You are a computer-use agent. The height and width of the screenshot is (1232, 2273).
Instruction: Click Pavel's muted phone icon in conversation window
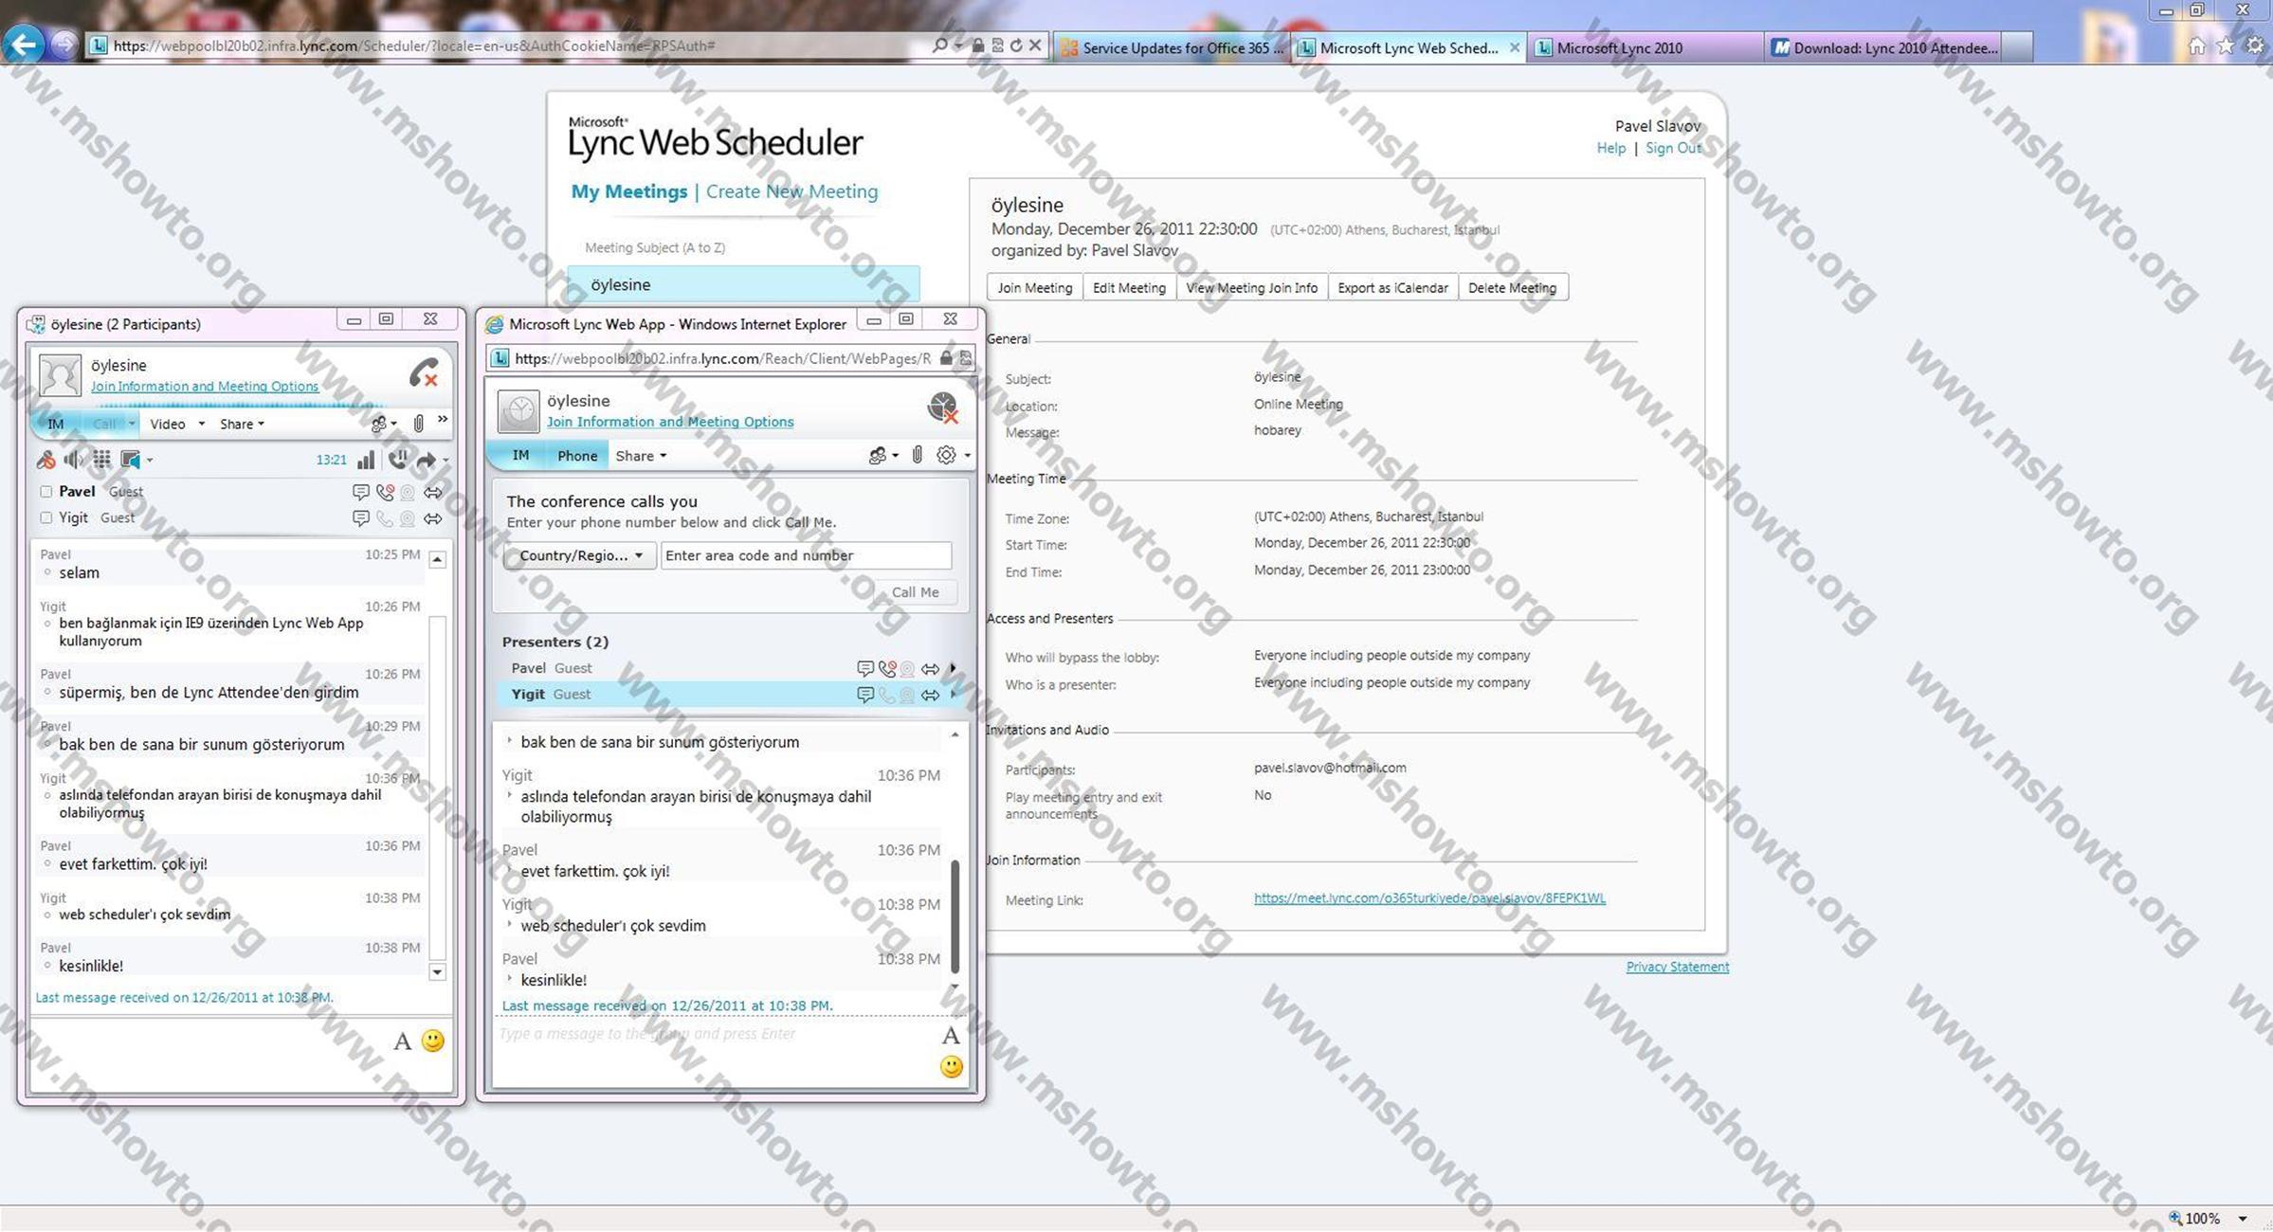coord(385,492)
